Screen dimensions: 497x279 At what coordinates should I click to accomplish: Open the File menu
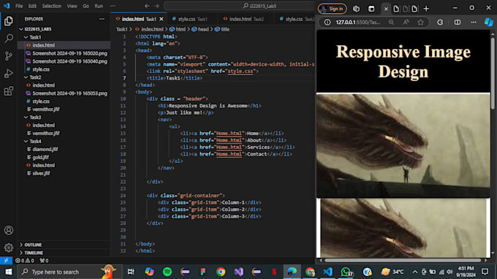pos(19,6)
